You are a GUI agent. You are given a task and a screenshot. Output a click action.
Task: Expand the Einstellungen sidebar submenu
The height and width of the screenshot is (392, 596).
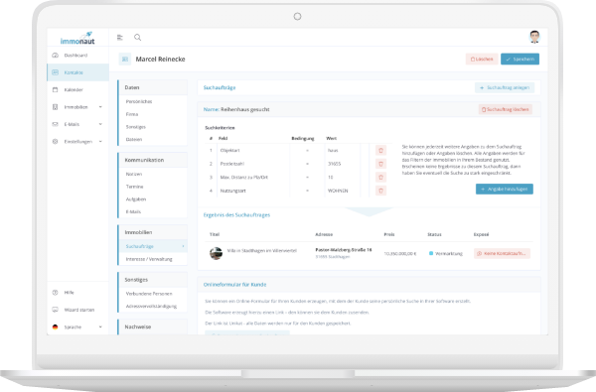[x=100, y=141]
